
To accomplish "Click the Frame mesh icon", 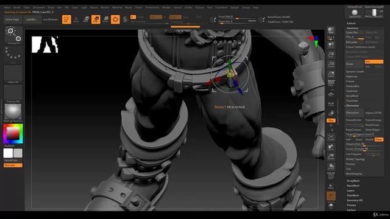I will [331, 137].
